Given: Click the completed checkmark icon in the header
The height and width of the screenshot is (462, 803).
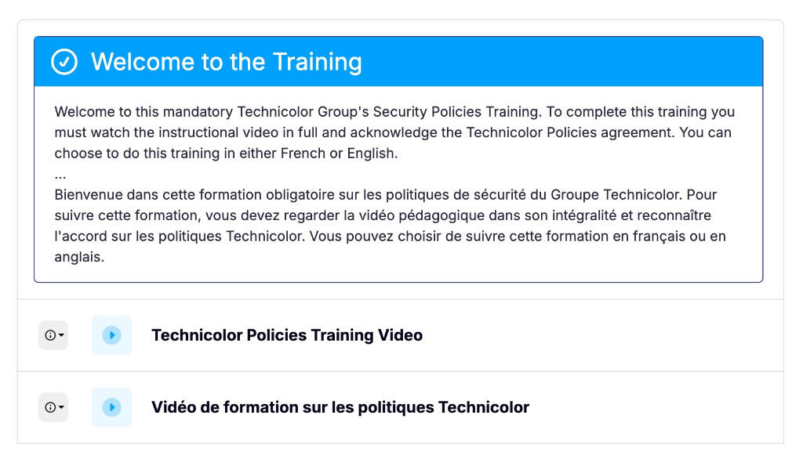Looking at the screenshot, I should click(x=64, y=62).
